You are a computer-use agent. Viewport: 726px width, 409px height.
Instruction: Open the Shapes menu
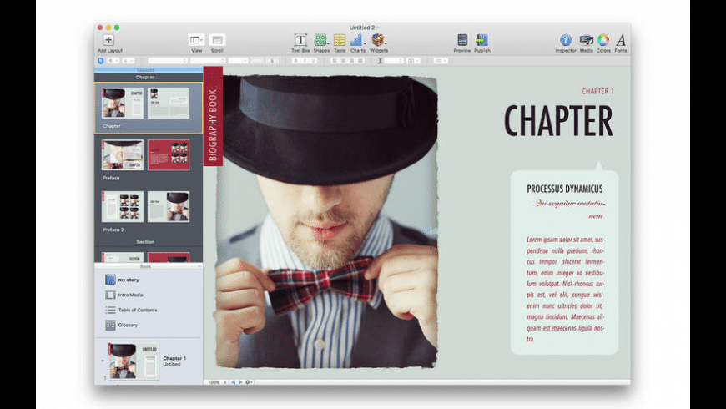320,40
